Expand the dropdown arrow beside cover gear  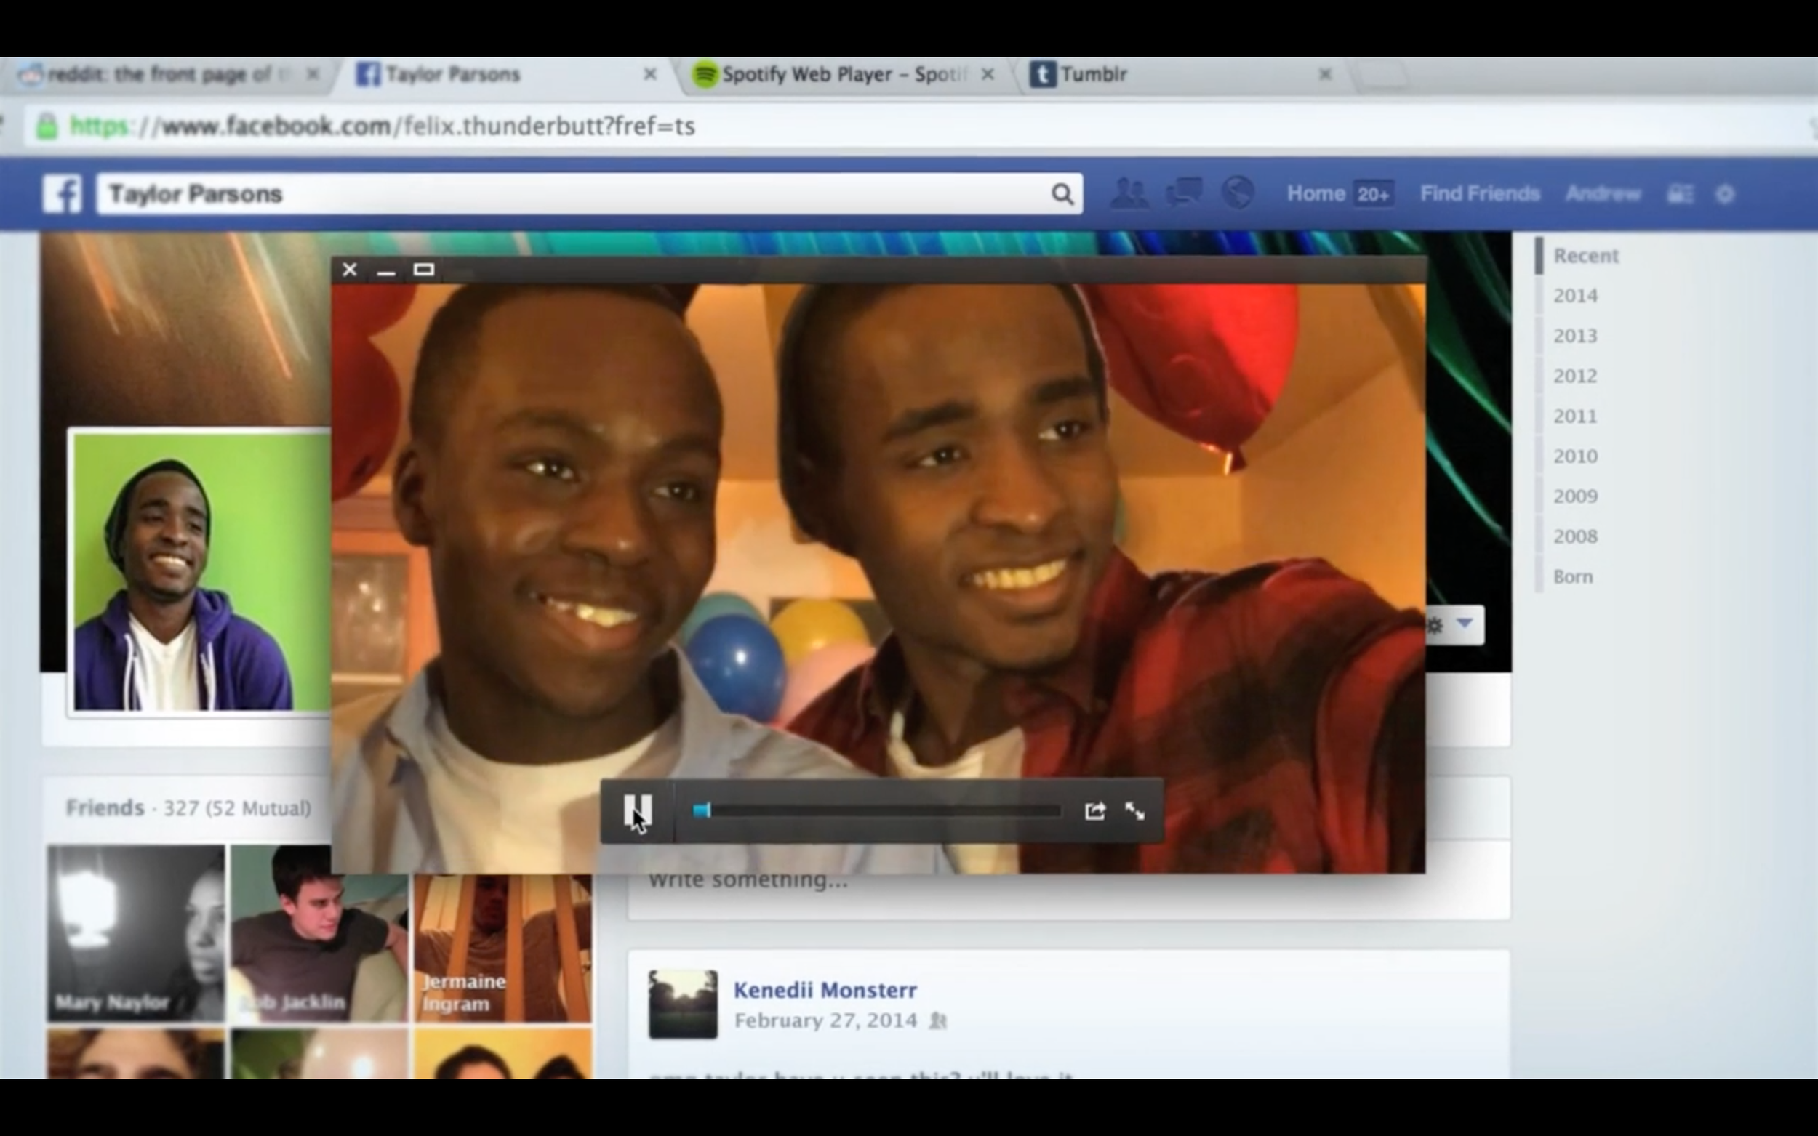1464,624
